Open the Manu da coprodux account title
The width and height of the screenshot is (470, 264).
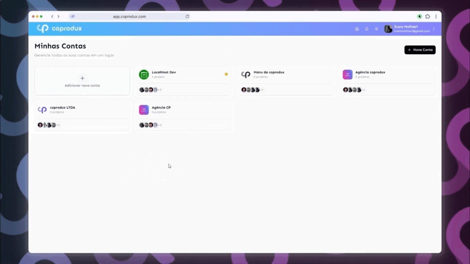(x=269, y=72)
